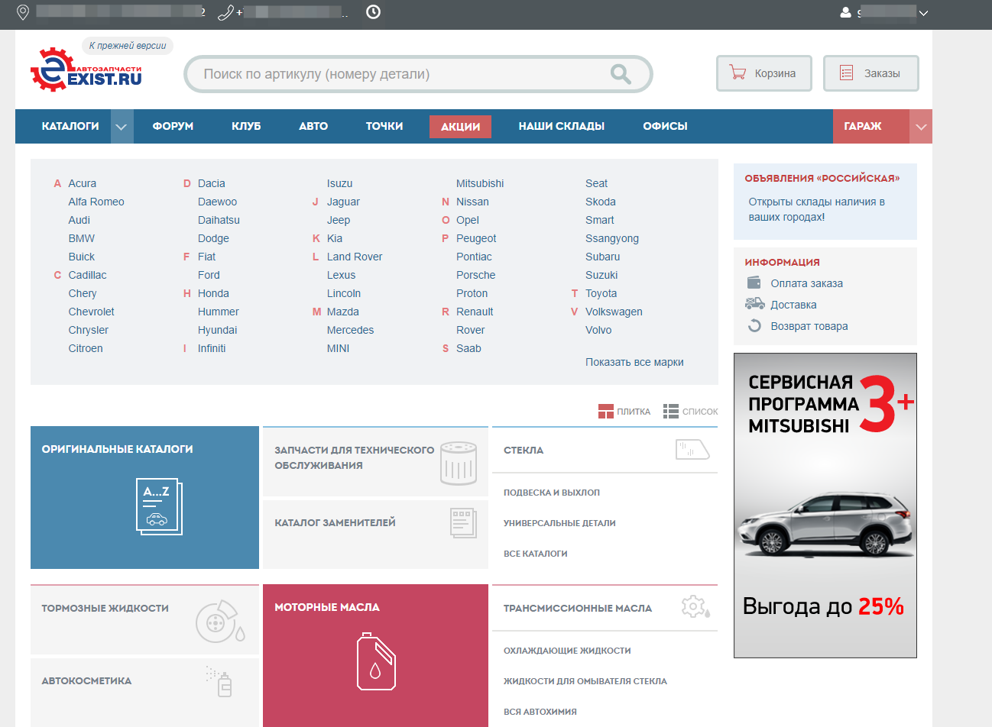Click 'Показать все марки' link
This screenshot has height=727, width=992.
[634, 362]
